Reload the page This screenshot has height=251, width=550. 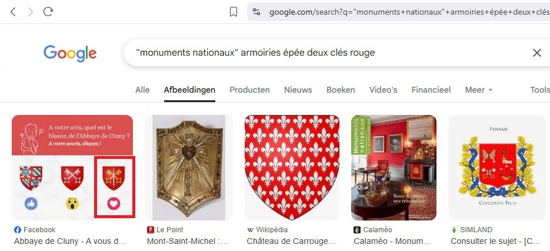(x=48, y=12)
